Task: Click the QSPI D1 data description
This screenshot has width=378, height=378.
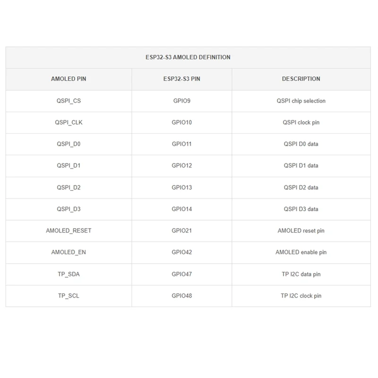Action: (301, 166)
